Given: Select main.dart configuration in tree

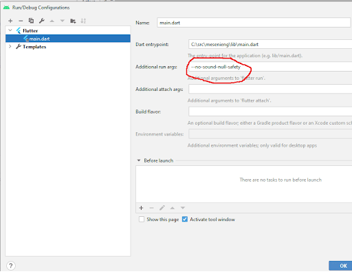Looking at the screenshot, I should click(68, 39).
